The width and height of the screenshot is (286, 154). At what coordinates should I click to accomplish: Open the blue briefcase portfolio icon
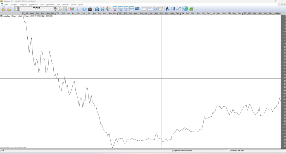(97, 9)
